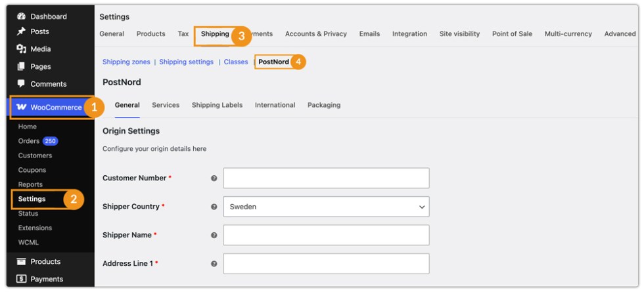Click into the Address Line 1 field
The height and width of the screenshot is (292, 644).
click(326, 264)
